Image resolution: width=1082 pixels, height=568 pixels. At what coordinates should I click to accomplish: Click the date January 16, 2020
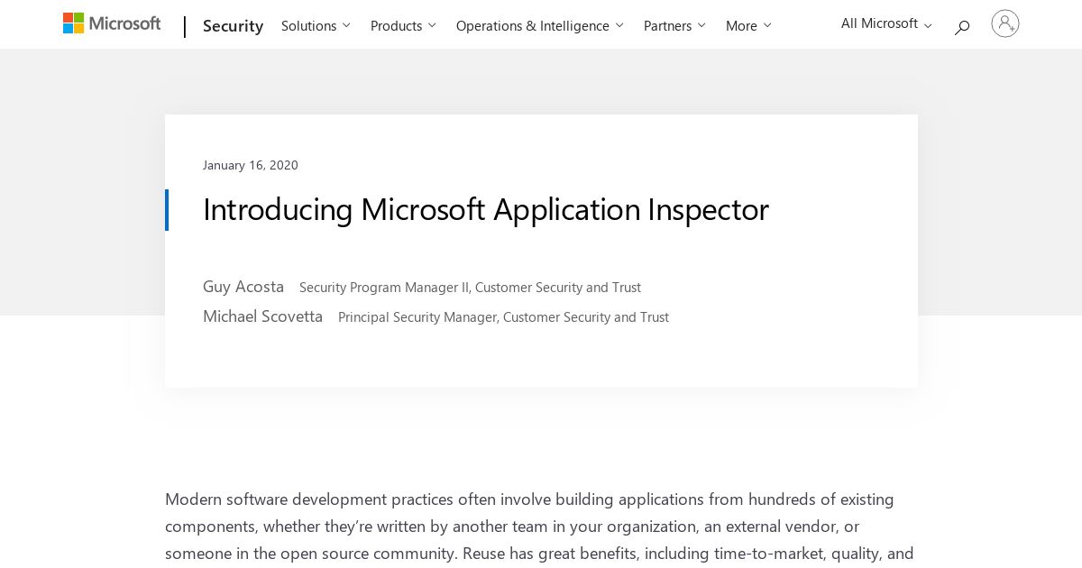(251, 165)
